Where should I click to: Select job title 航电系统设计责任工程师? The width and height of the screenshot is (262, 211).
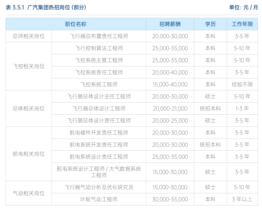pos(99,157)
